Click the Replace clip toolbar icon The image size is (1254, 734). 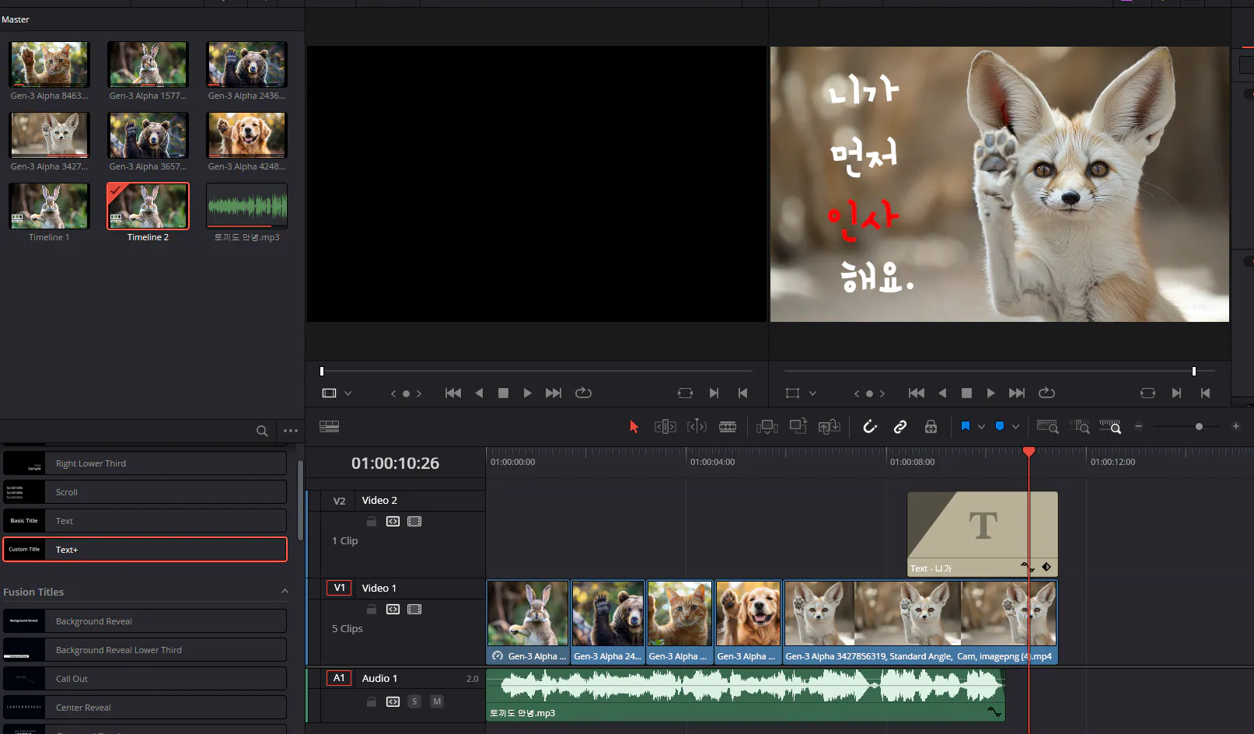[x=829, y=426]
